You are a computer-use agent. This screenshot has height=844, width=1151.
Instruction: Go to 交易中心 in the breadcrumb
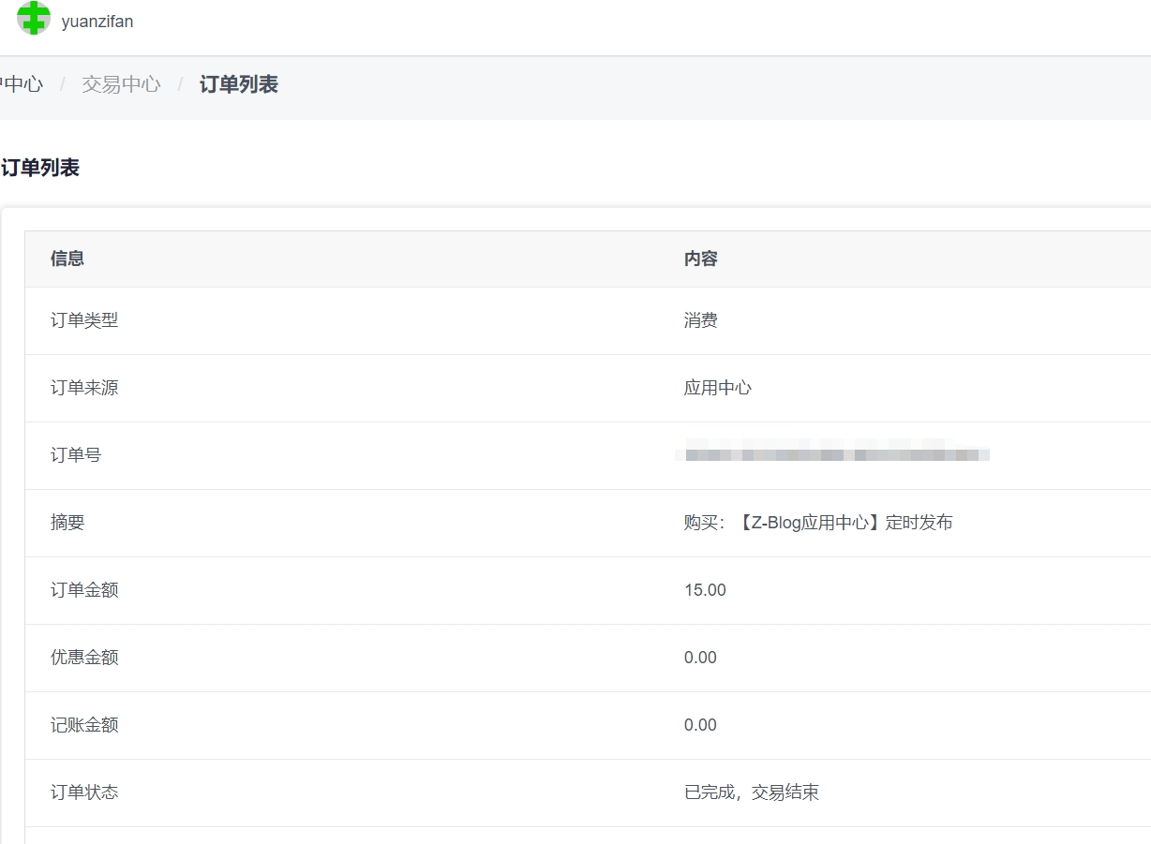pyautogui.click(x=121, y=84)
